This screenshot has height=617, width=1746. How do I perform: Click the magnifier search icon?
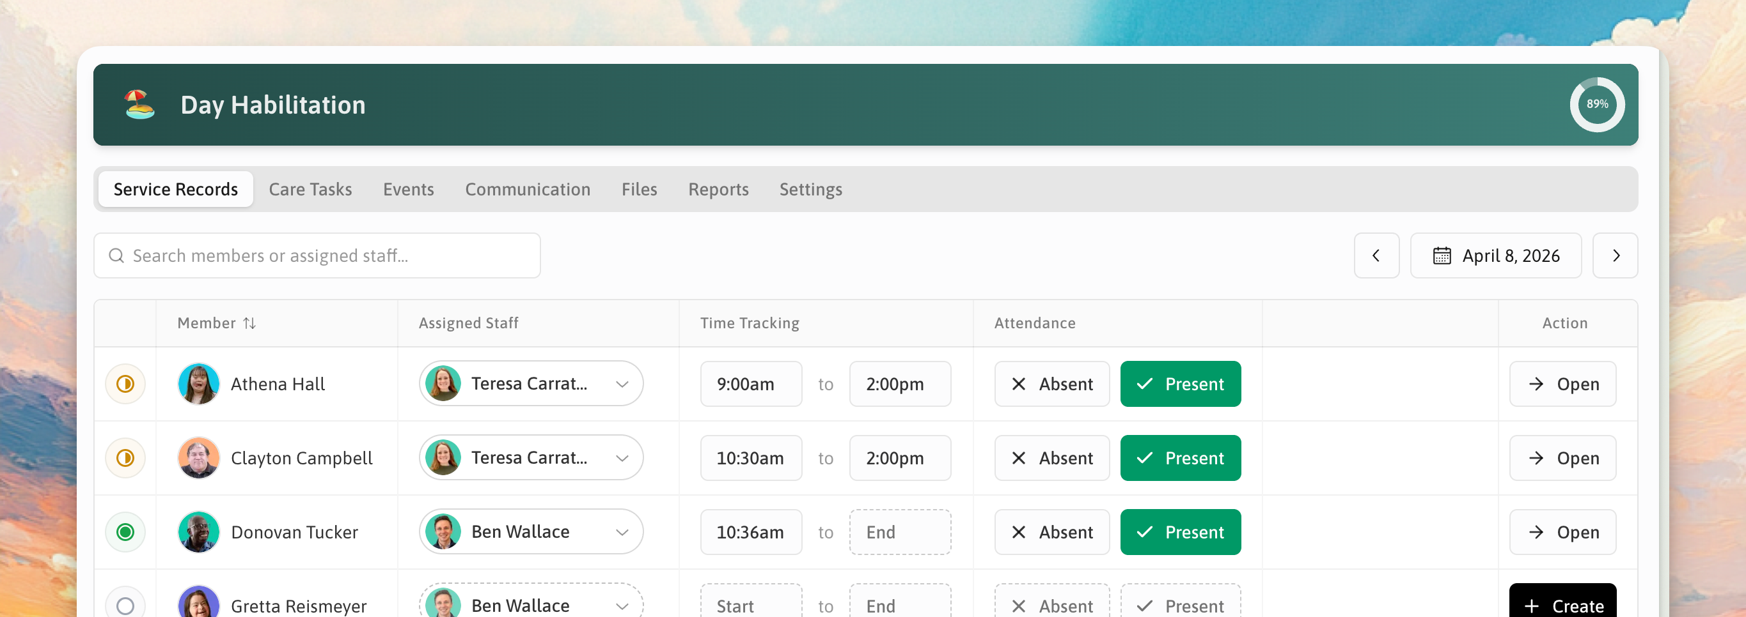(116, 255)
